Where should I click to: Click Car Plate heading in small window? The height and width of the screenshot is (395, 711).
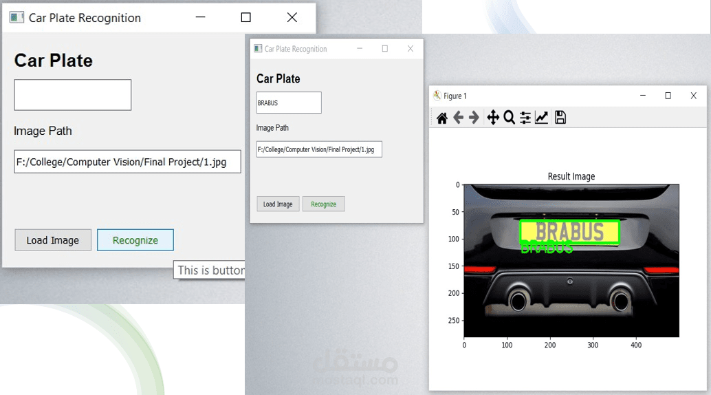[x=278, y=78]
